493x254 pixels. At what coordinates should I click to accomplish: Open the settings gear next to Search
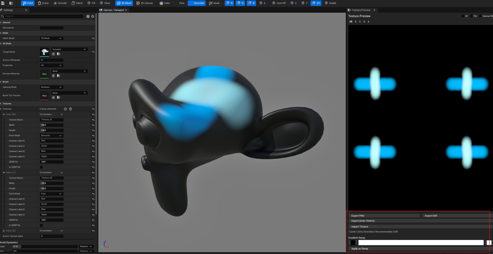click(93, 16)
